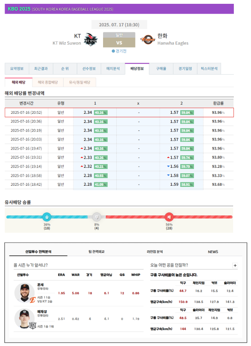This screenshot has height=346, width=251.
Task: Select the 해외배당 sub-tab
Action: 19,82
